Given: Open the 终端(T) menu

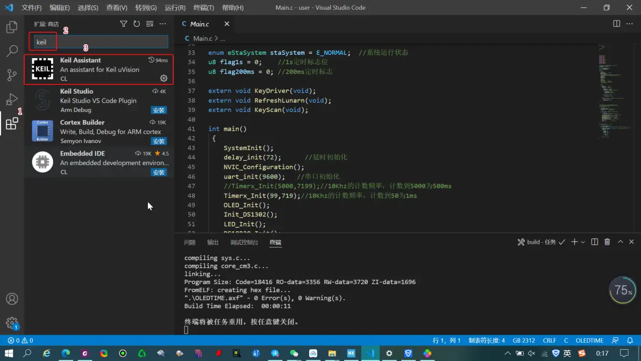Looking at the screenshot, I should (203, 8).
